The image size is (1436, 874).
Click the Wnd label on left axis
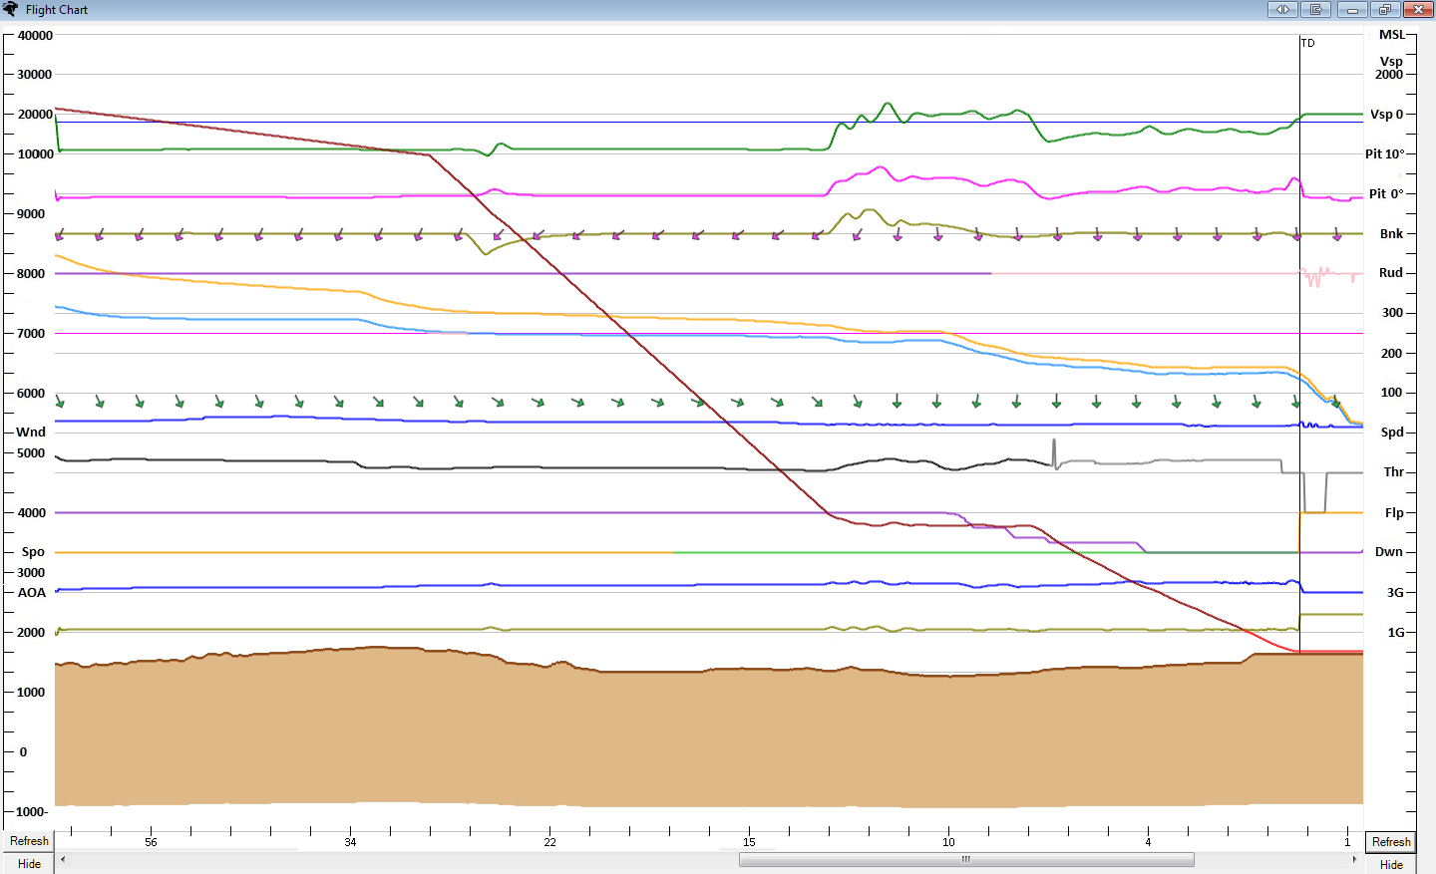[x=31, y=433]
